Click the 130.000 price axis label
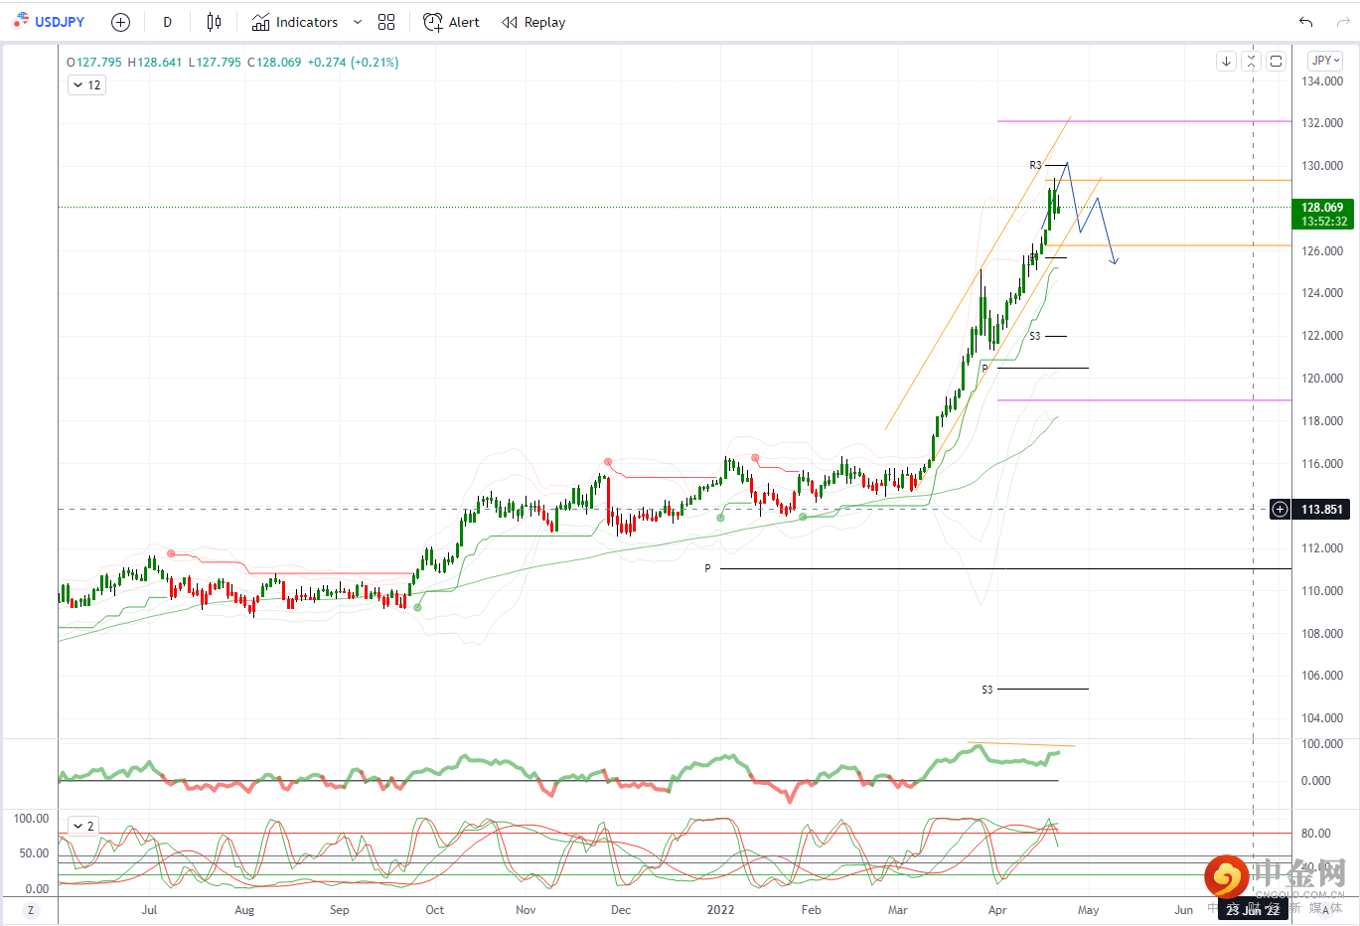The height and width of the screenshot is (926, 1360). 1322,166
